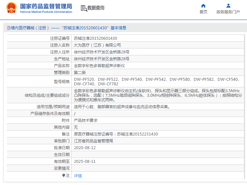This screenshot has height=185, width=247.
Task: Click the 产品名称 row label
Action: (62, 66)
